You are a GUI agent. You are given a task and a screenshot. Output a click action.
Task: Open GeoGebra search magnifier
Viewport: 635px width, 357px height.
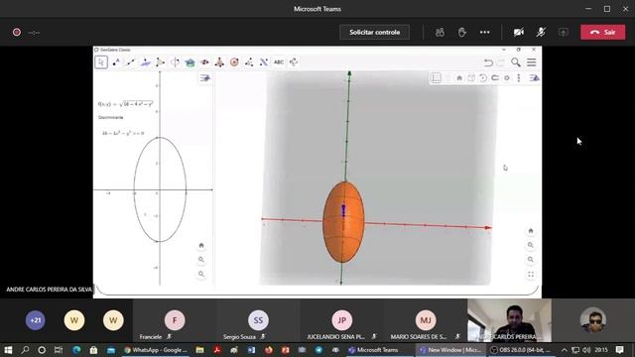click(x=516, y=62)
